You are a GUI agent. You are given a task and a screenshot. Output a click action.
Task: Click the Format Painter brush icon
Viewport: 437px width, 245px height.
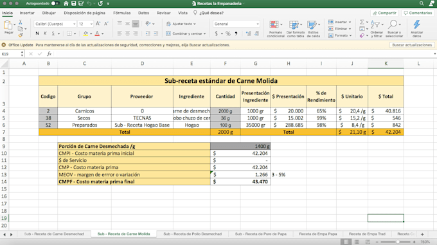21,35
